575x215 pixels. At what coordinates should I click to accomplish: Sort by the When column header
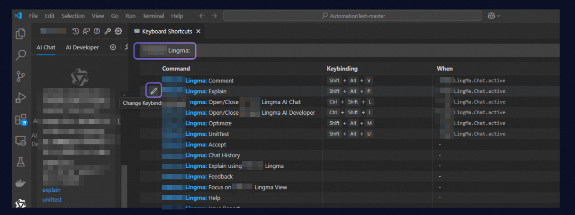(445, 69)
